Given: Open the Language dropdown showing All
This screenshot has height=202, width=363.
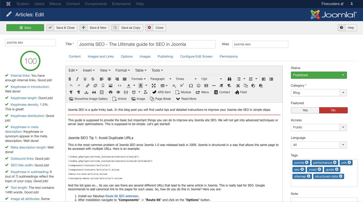Looking at the screenshot, I should [x=319, y=145].
